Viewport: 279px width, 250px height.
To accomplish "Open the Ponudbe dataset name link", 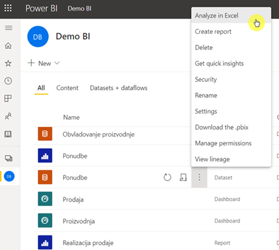I will 75,177.
